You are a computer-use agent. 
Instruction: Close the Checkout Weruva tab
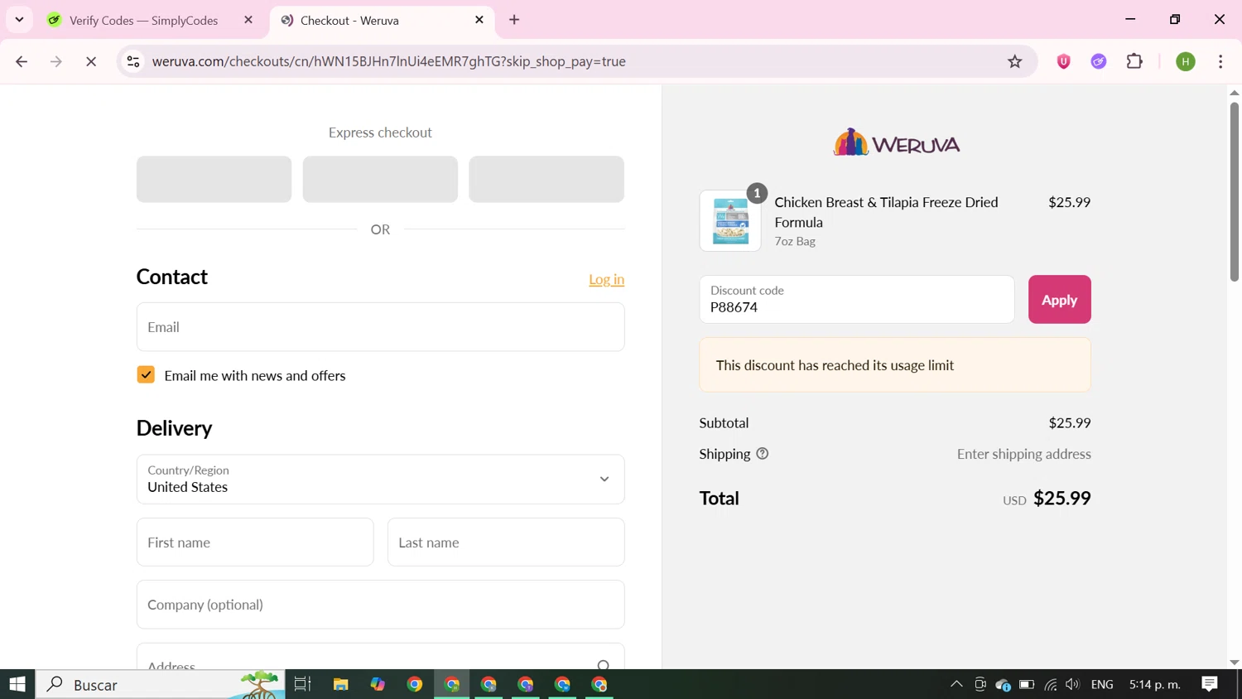(479, 20)
